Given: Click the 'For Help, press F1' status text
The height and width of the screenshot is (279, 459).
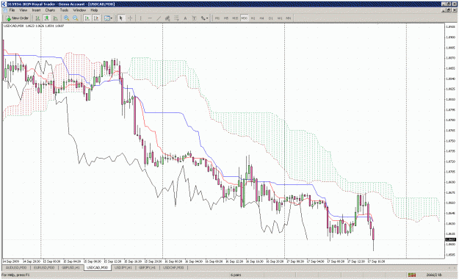Looking at the screenshot, I should [15, 275].
